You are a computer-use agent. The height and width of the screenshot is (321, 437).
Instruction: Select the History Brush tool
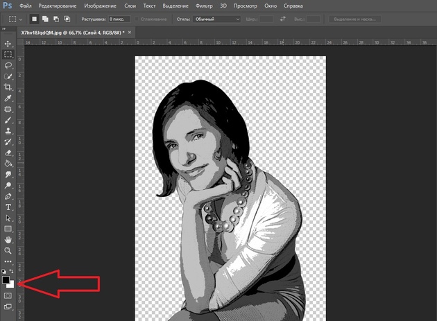coord(8,142)
